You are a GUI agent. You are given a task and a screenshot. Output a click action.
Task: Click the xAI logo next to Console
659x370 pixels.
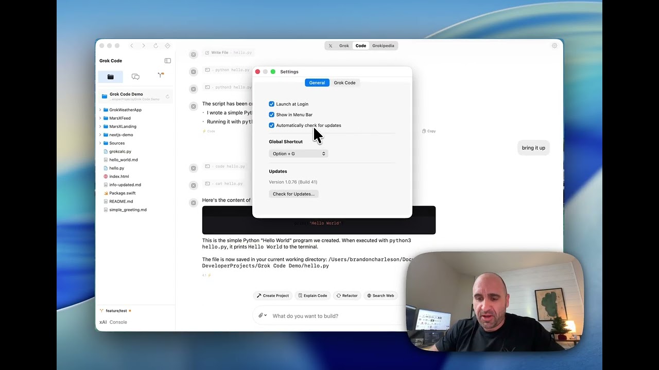tap(103, 322)
